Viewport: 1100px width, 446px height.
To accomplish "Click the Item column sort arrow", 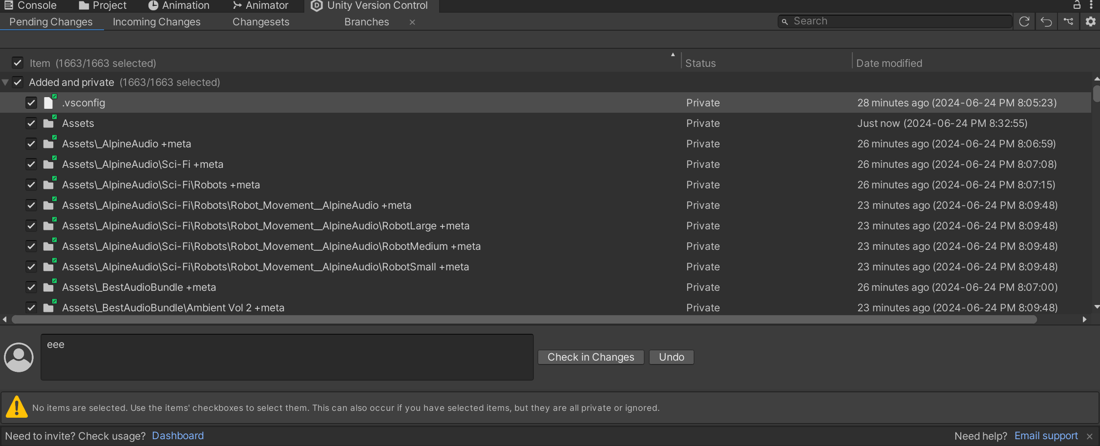I will (x=673, y=54).
